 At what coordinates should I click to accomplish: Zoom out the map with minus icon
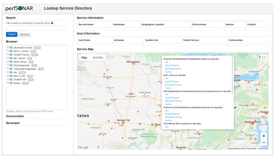pyautogui.click(x=263, y=142)
